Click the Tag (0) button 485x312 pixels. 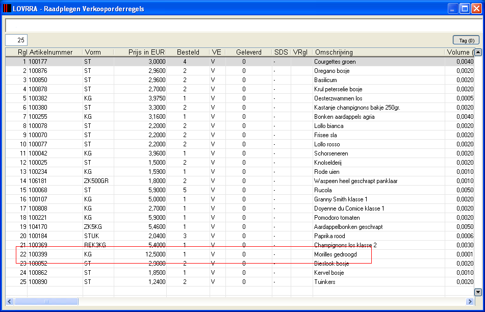click(x=466, y=40)
